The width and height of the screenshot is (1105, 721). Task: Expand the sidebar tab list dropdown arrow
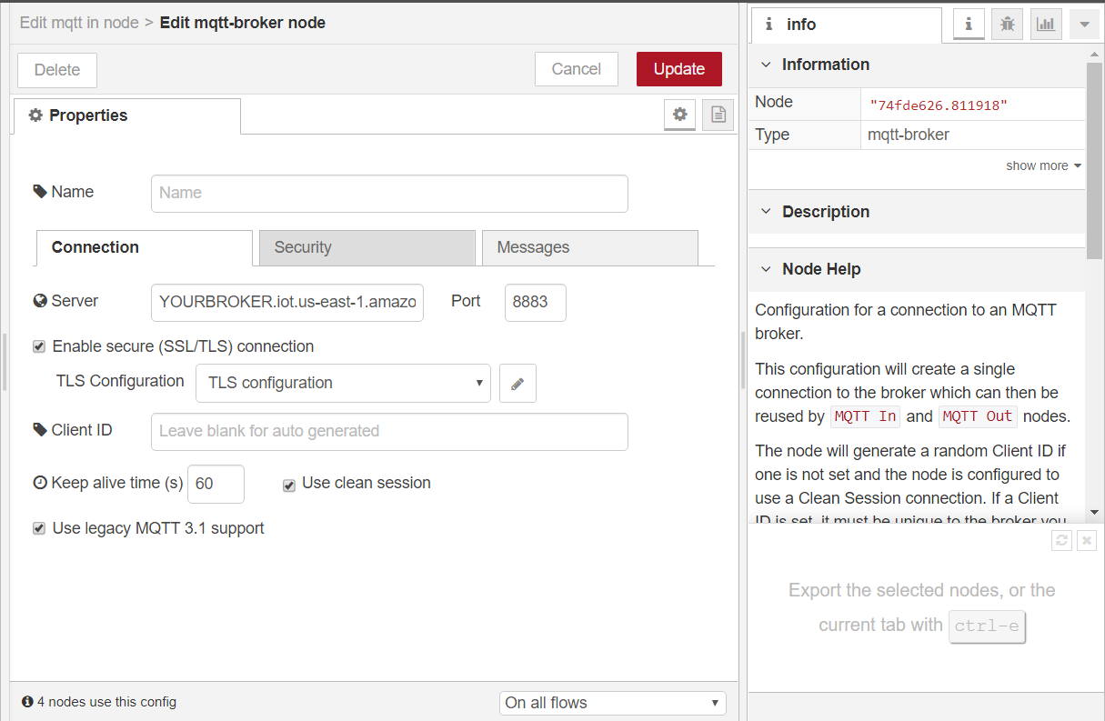coord(1084,25)
